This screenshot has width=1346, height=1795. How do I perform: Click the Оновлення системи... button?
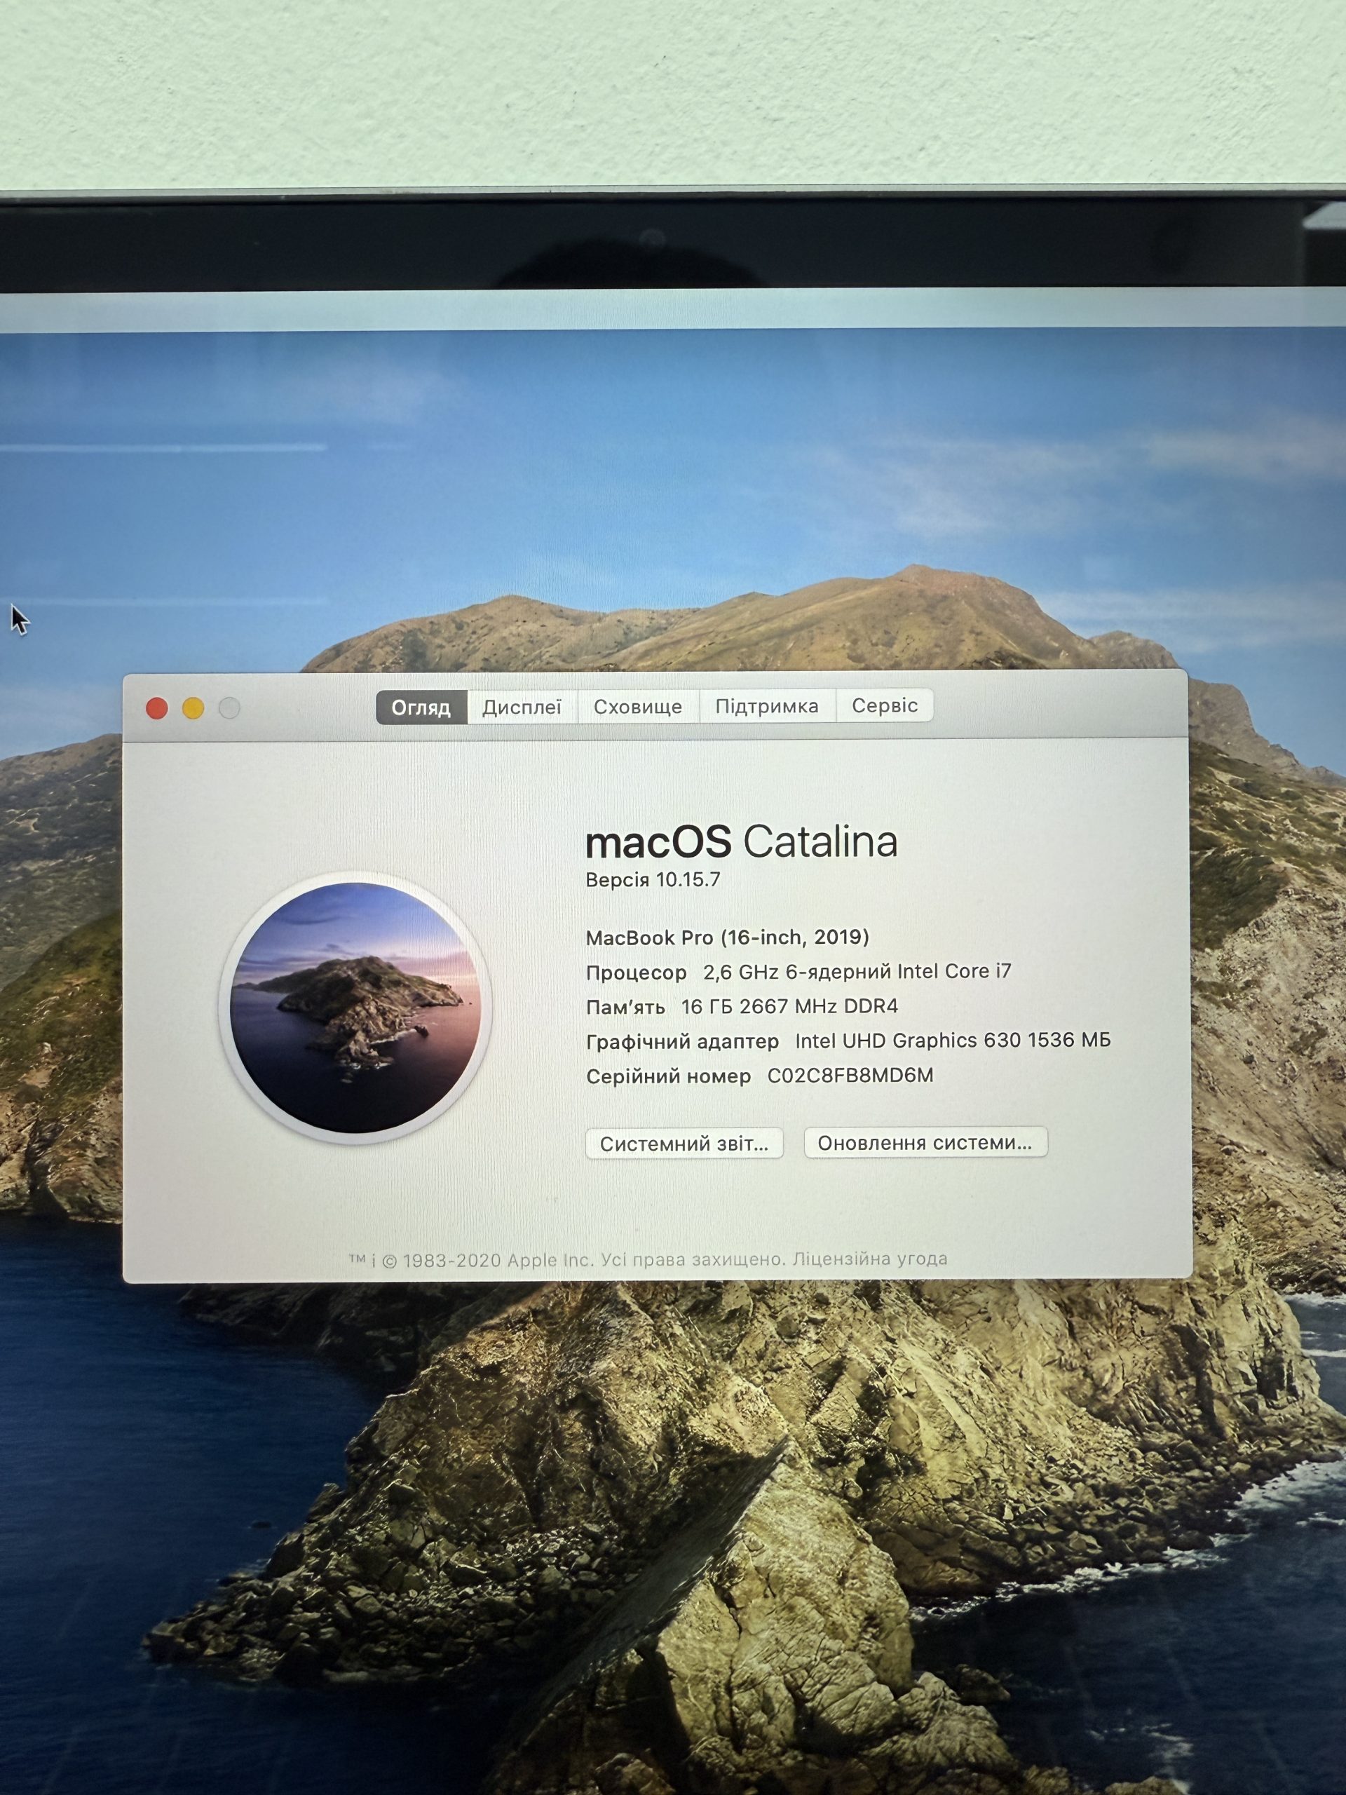[x=925, y=1143]
